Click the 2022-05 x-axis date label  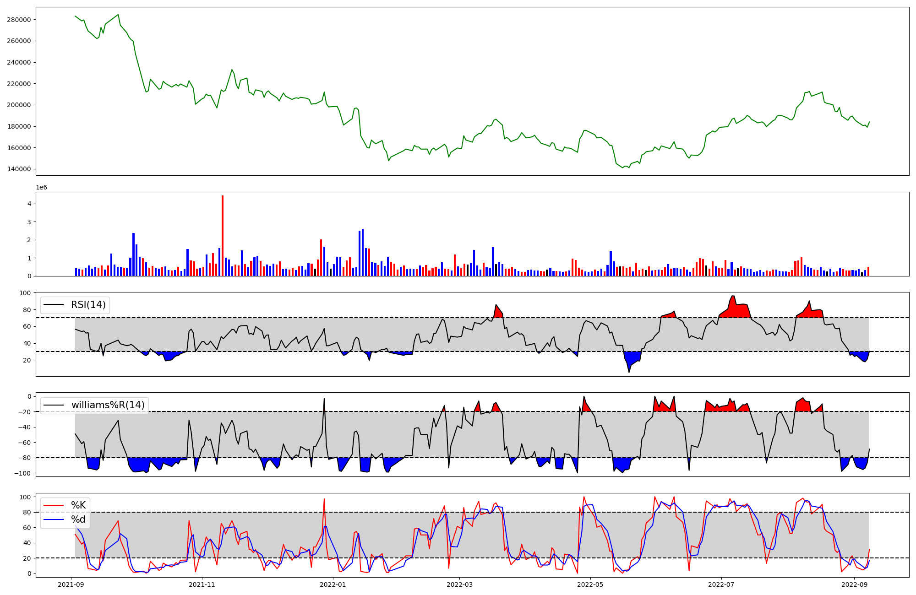pos(590,584)
